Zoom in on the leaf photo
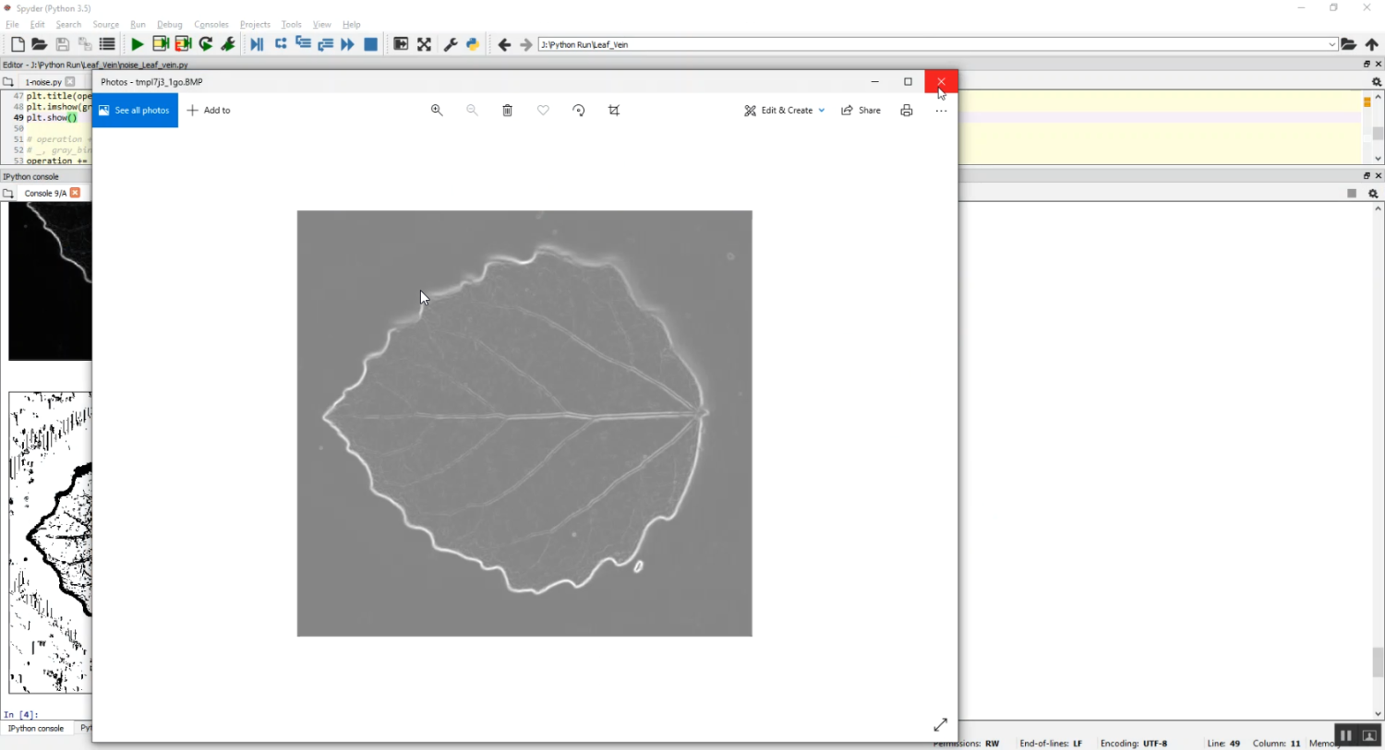This screenshot has width=1385, height=750. pos(437,111)
